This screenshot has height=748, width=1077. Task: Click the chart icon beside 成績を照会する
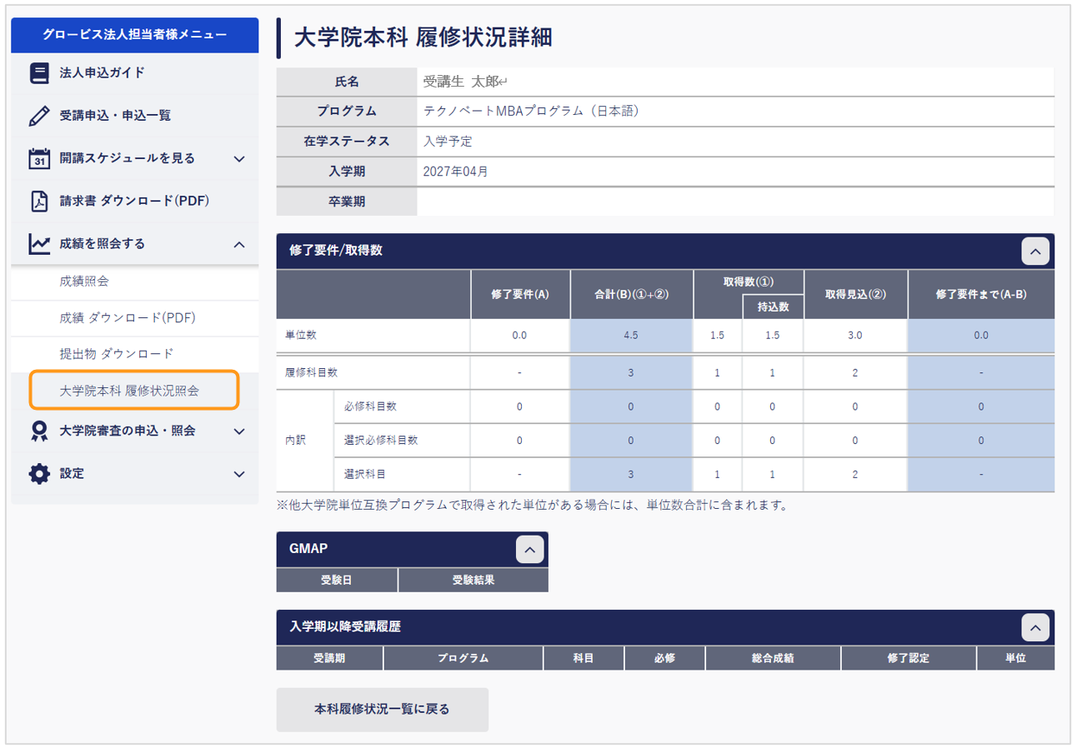tap(39, 243)
